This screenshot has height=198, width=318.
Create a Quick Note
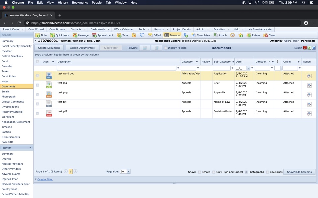click(60, 35)
